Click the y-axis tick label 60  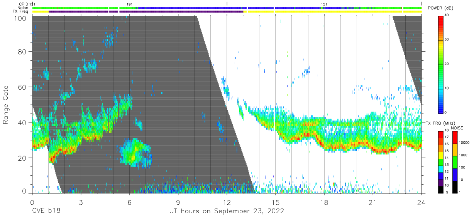click(22, 87)
